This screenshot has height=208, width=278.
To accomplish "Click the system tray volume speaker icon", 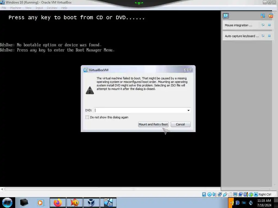I will (x=251, y=203).
